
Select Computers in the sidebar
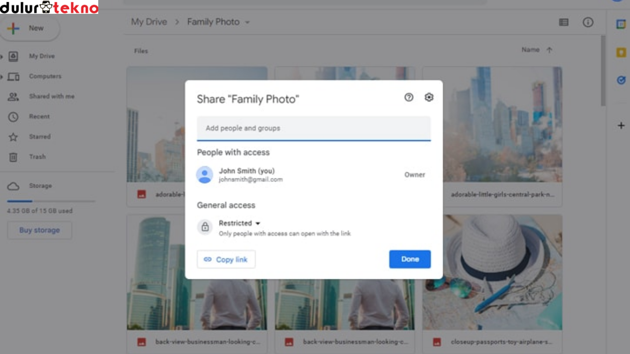[x=45, y=77]
